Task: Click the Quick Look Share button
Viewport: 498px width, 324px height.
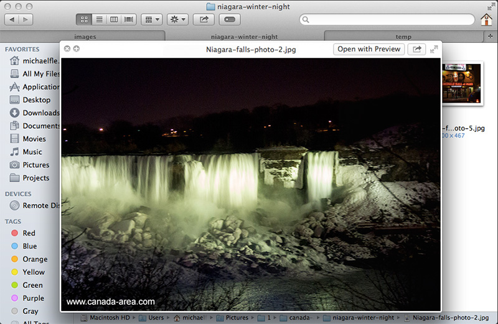Action: pyautogui.click(x=416, y=49)
